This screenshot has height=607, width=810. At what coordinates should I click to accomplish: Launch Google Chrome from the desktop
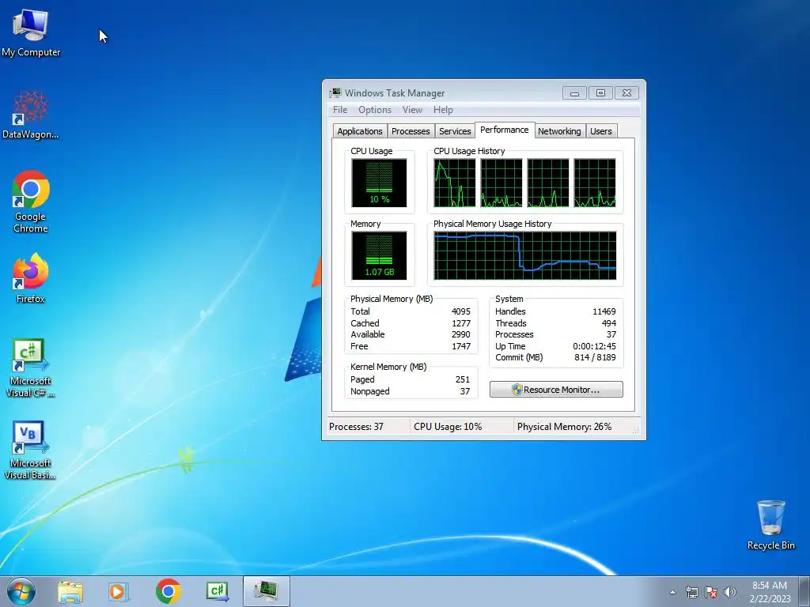point(31,202)
